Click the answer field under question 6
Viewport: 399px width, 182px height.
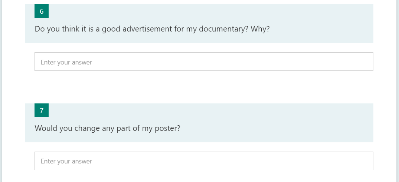204,62
